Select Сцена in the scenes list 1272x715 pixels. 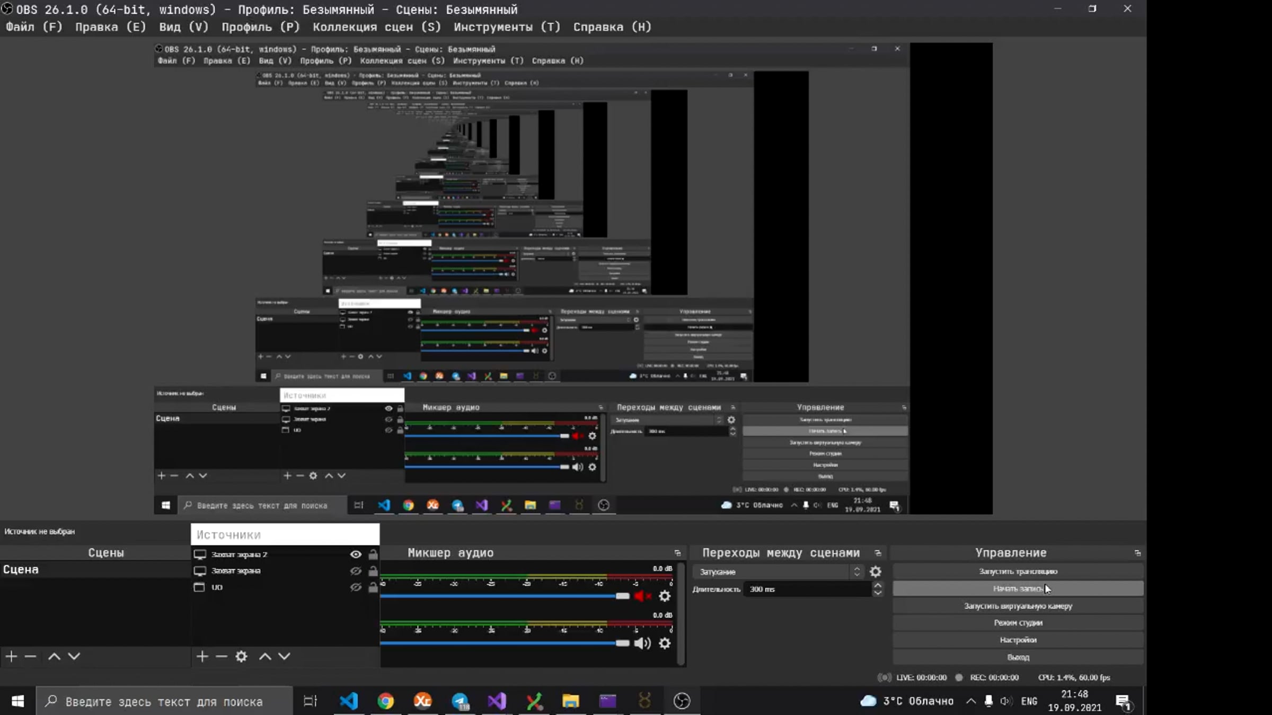click(x=95, y=570)
